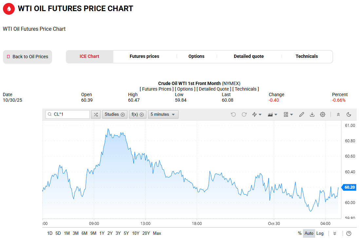
Task: Toggle Auto scale button
Action: (309, 233)
